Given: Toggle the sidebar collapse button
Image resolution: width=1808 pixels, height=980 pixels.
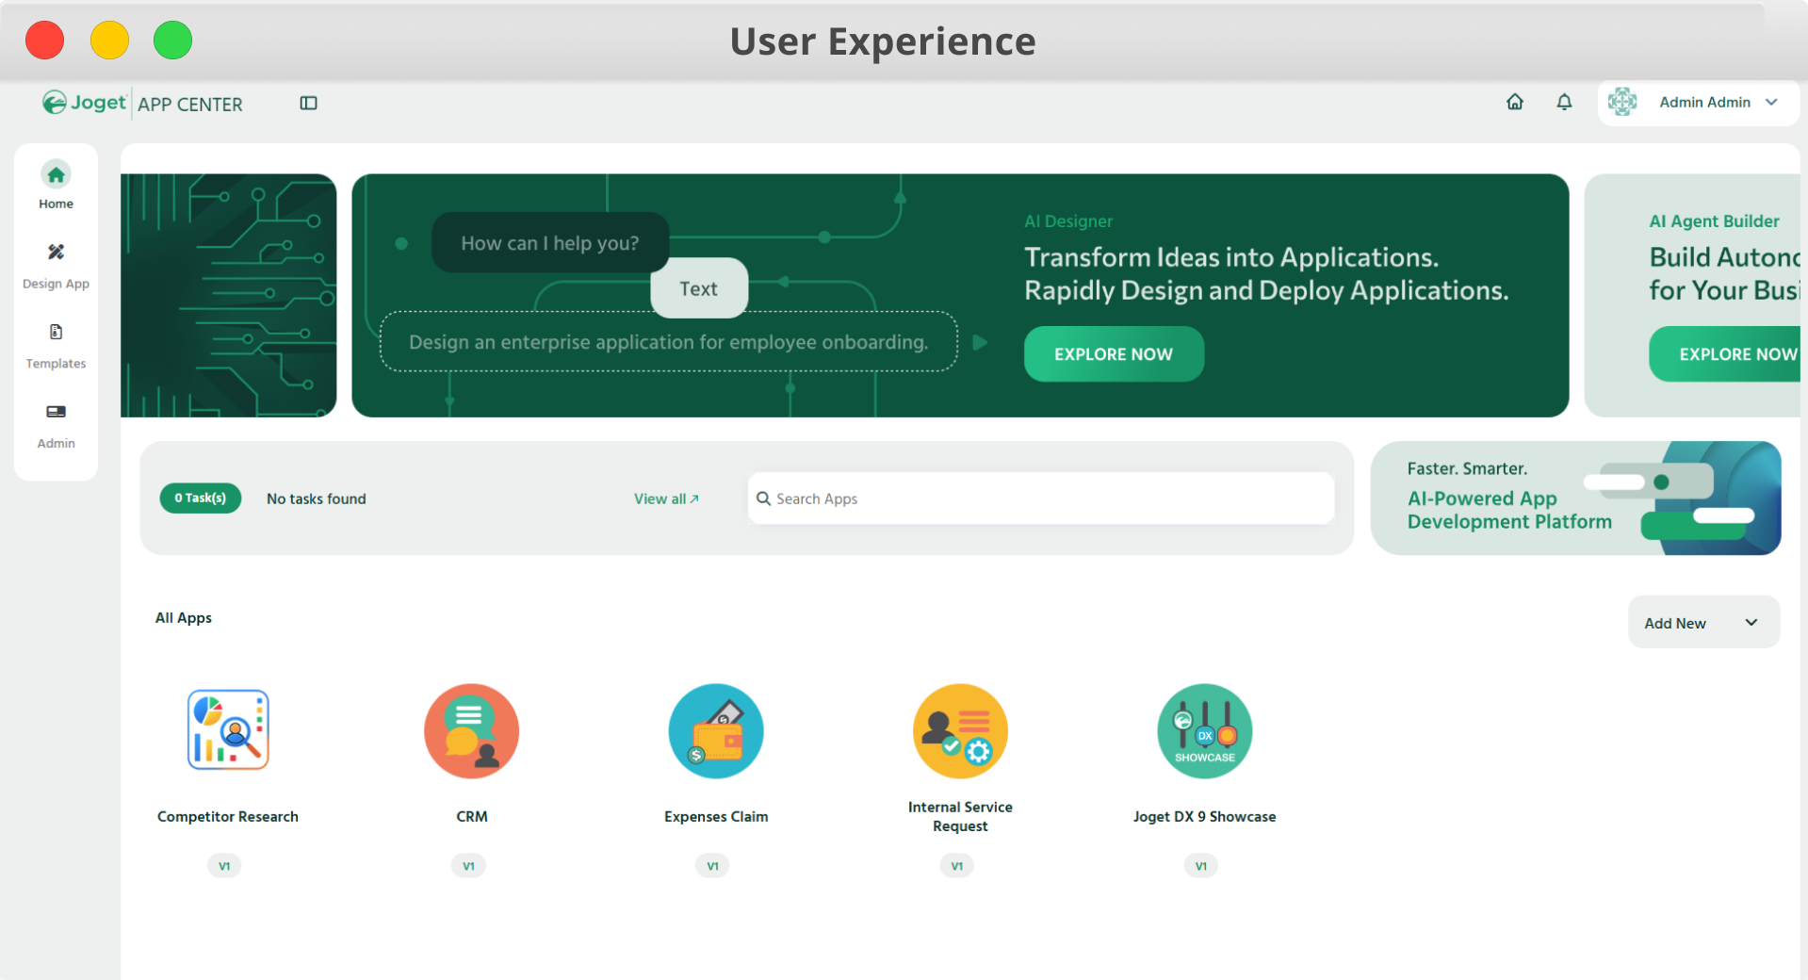Looking at the screenshot, I should coord(308,103).
